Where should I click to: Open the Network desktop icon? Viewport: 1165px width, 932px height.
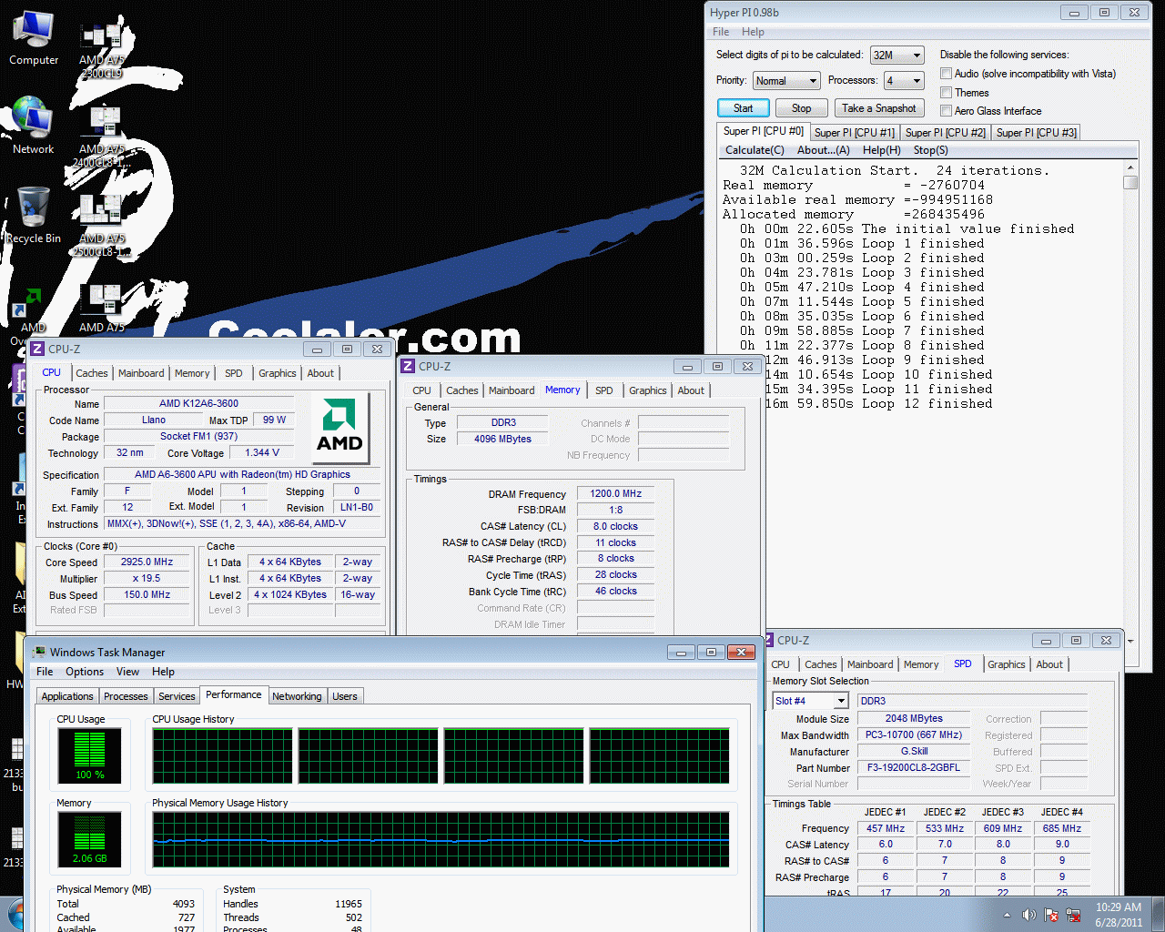click(34, 126)
